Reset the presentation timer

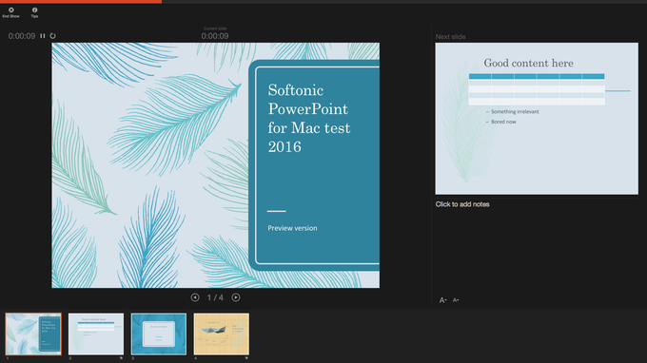coord(53,36)
